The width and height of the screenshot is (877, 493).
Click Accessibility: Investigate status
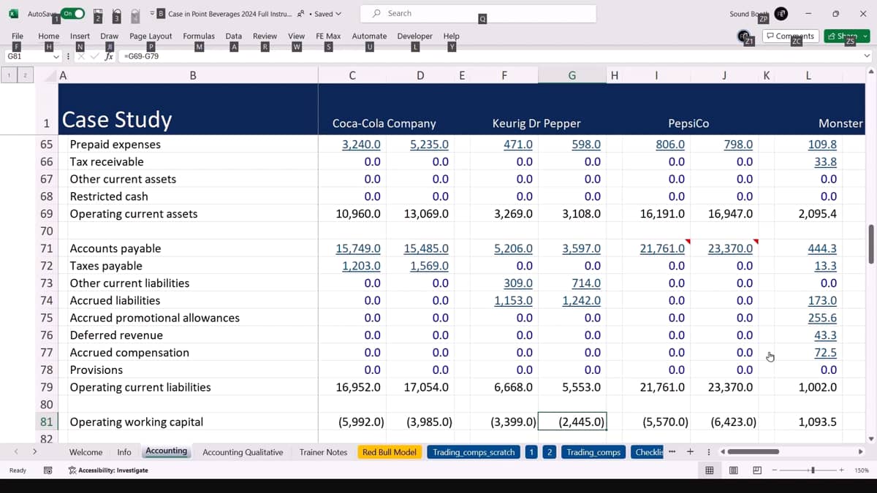108,470
